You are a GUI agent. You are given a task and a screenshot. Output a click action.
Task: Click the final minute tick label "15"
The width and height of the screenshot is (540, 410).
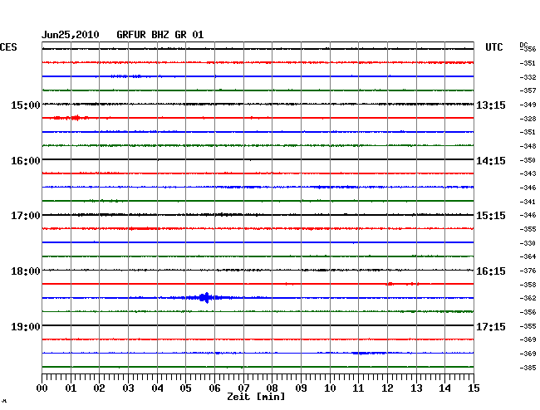(x=474, y=388)
